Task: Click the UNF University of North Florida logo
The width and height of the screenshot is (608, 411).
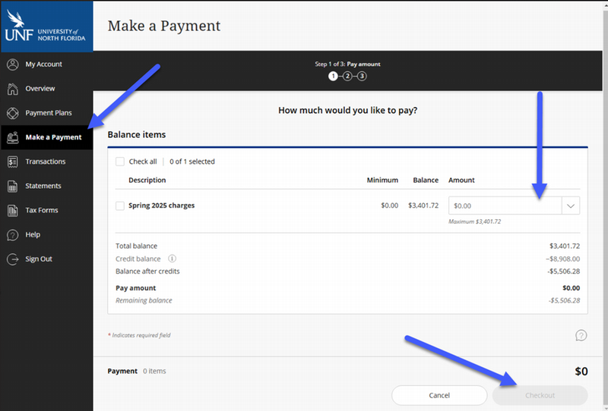Action: click(x=46, y=26)
